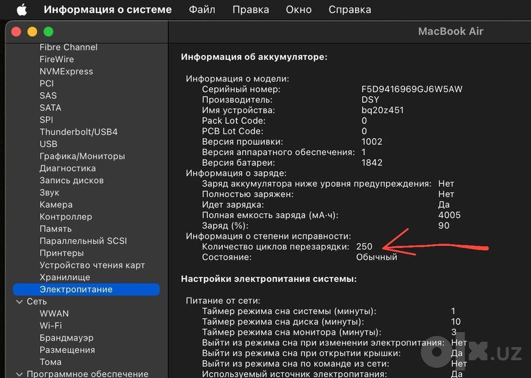Click the Питание от сети label

pyautogui.click(x=223, y=301)
